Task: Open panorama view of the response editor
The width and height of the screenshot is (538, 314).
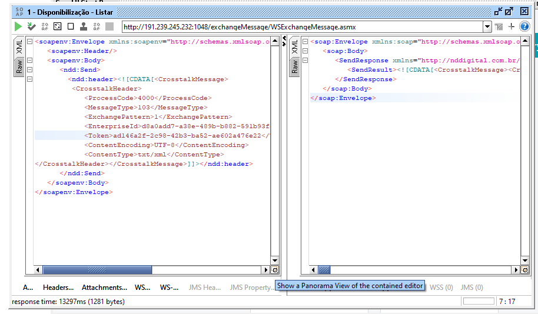Action: pyautogui.click(x=524, y=270)
